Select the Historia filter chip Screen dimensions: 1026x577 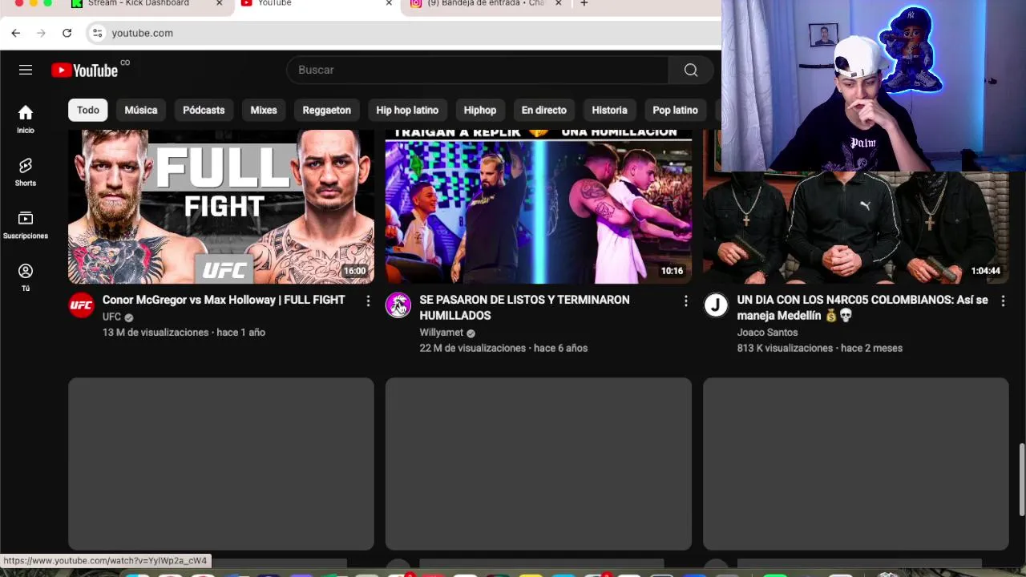coord(610,110)
